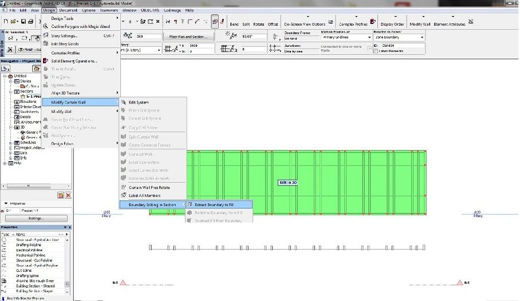The width and height of the screenshot is (520, 301).
Task: Select Edit System in curtain wall submenu
Action: 139,102
